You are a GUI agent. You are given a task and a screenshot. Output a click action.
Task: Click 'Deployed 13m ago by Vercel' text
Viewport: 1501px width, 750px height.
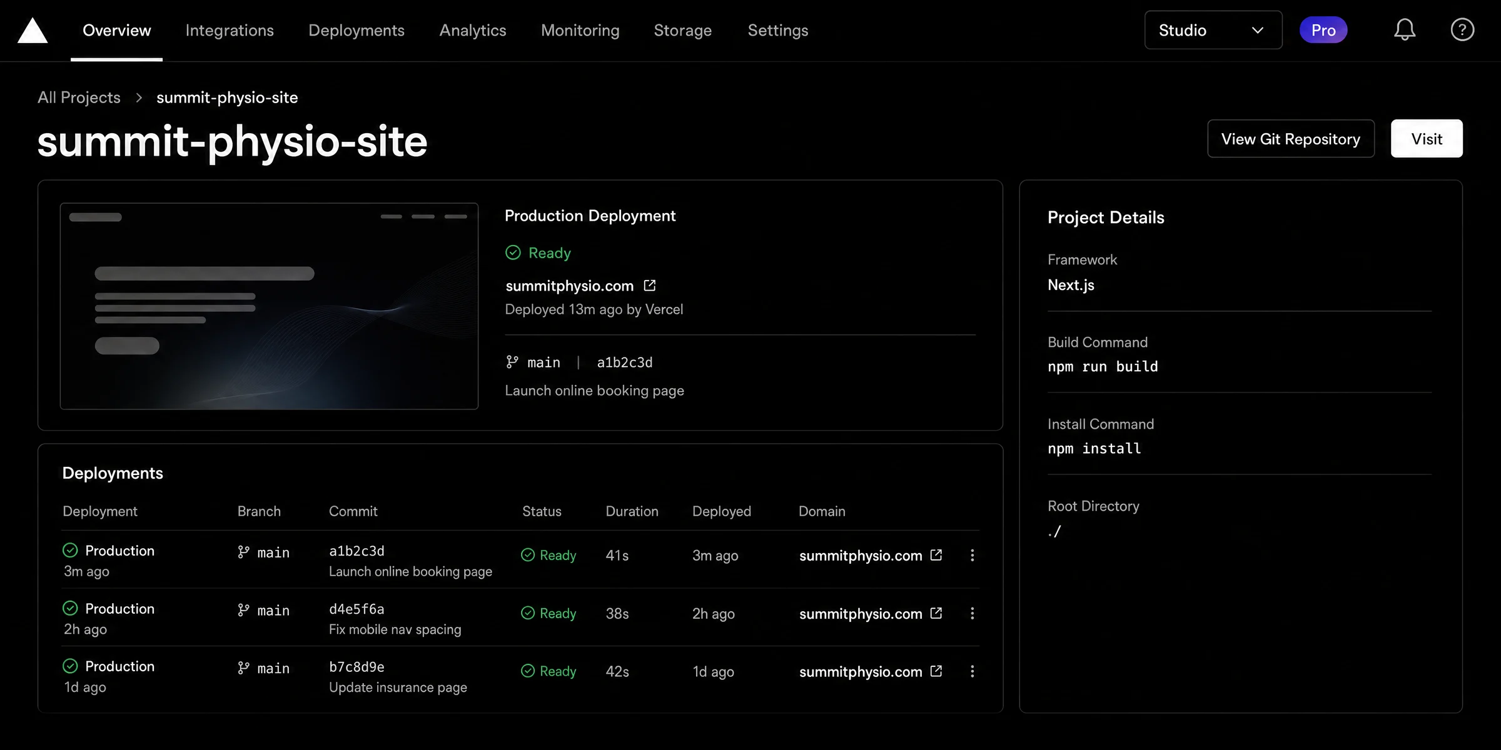click(x=594, y=309)
